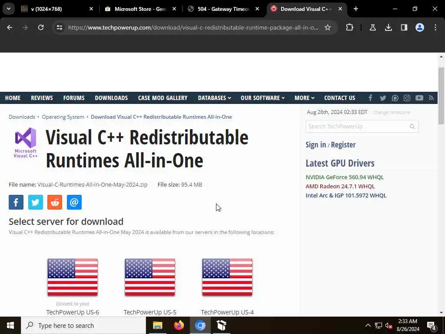Share on Reddit using orange button

point(55,202)
